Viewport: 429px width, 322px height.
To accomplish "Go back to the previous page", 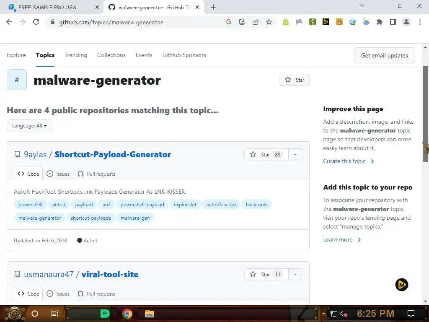I will [x=9, y=22].
